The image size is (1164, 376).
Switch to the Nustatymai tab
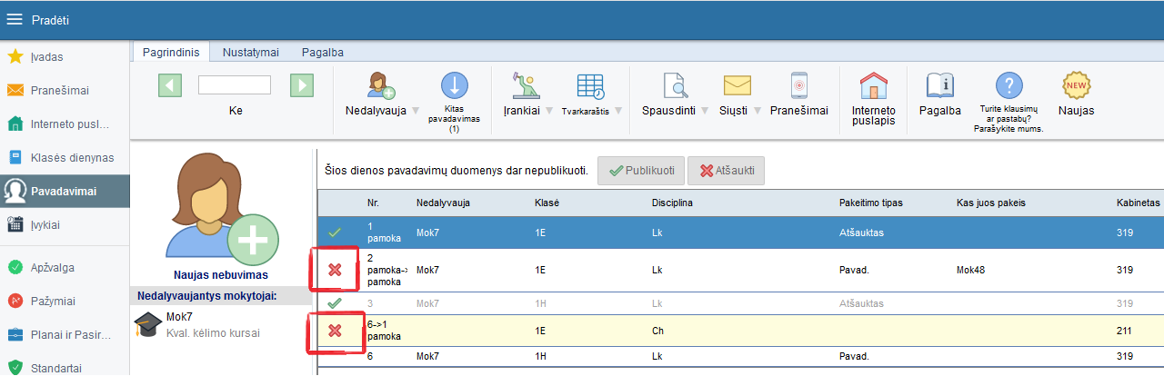tap(251, 52)
